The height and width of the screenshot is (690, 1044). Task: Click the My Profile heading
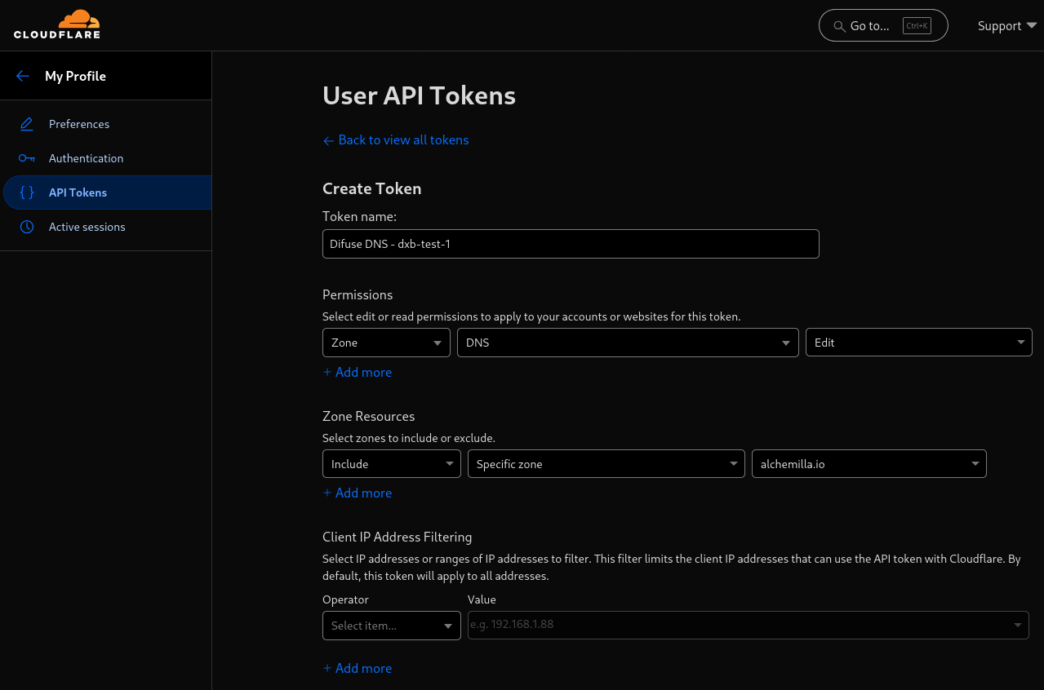(x=75, y=76)
